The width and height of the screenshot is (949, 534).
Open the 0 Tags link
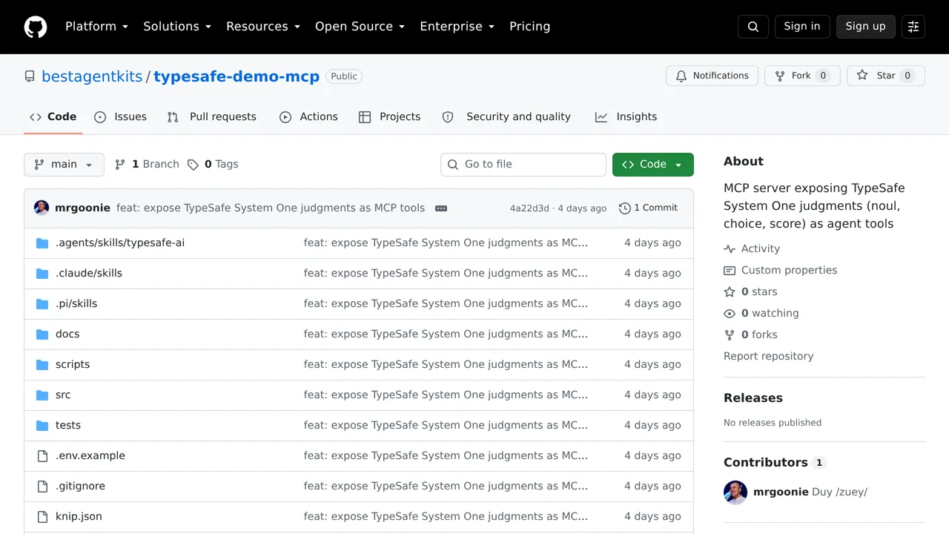pyautogui.click(x=213, y=165)
